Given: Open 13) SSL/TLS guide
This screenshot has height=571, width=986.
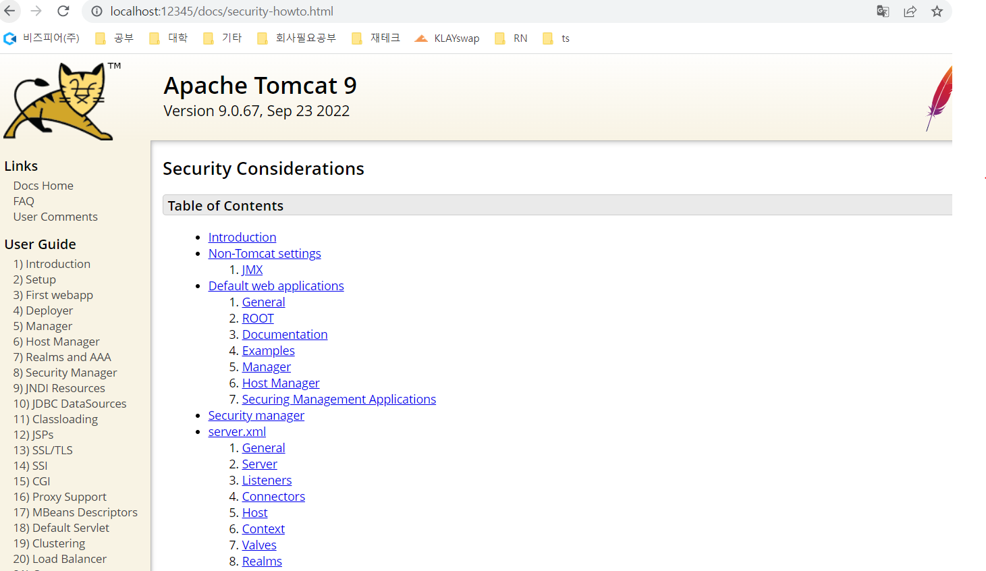Looking at the screenshot, I should coord(43,450).
